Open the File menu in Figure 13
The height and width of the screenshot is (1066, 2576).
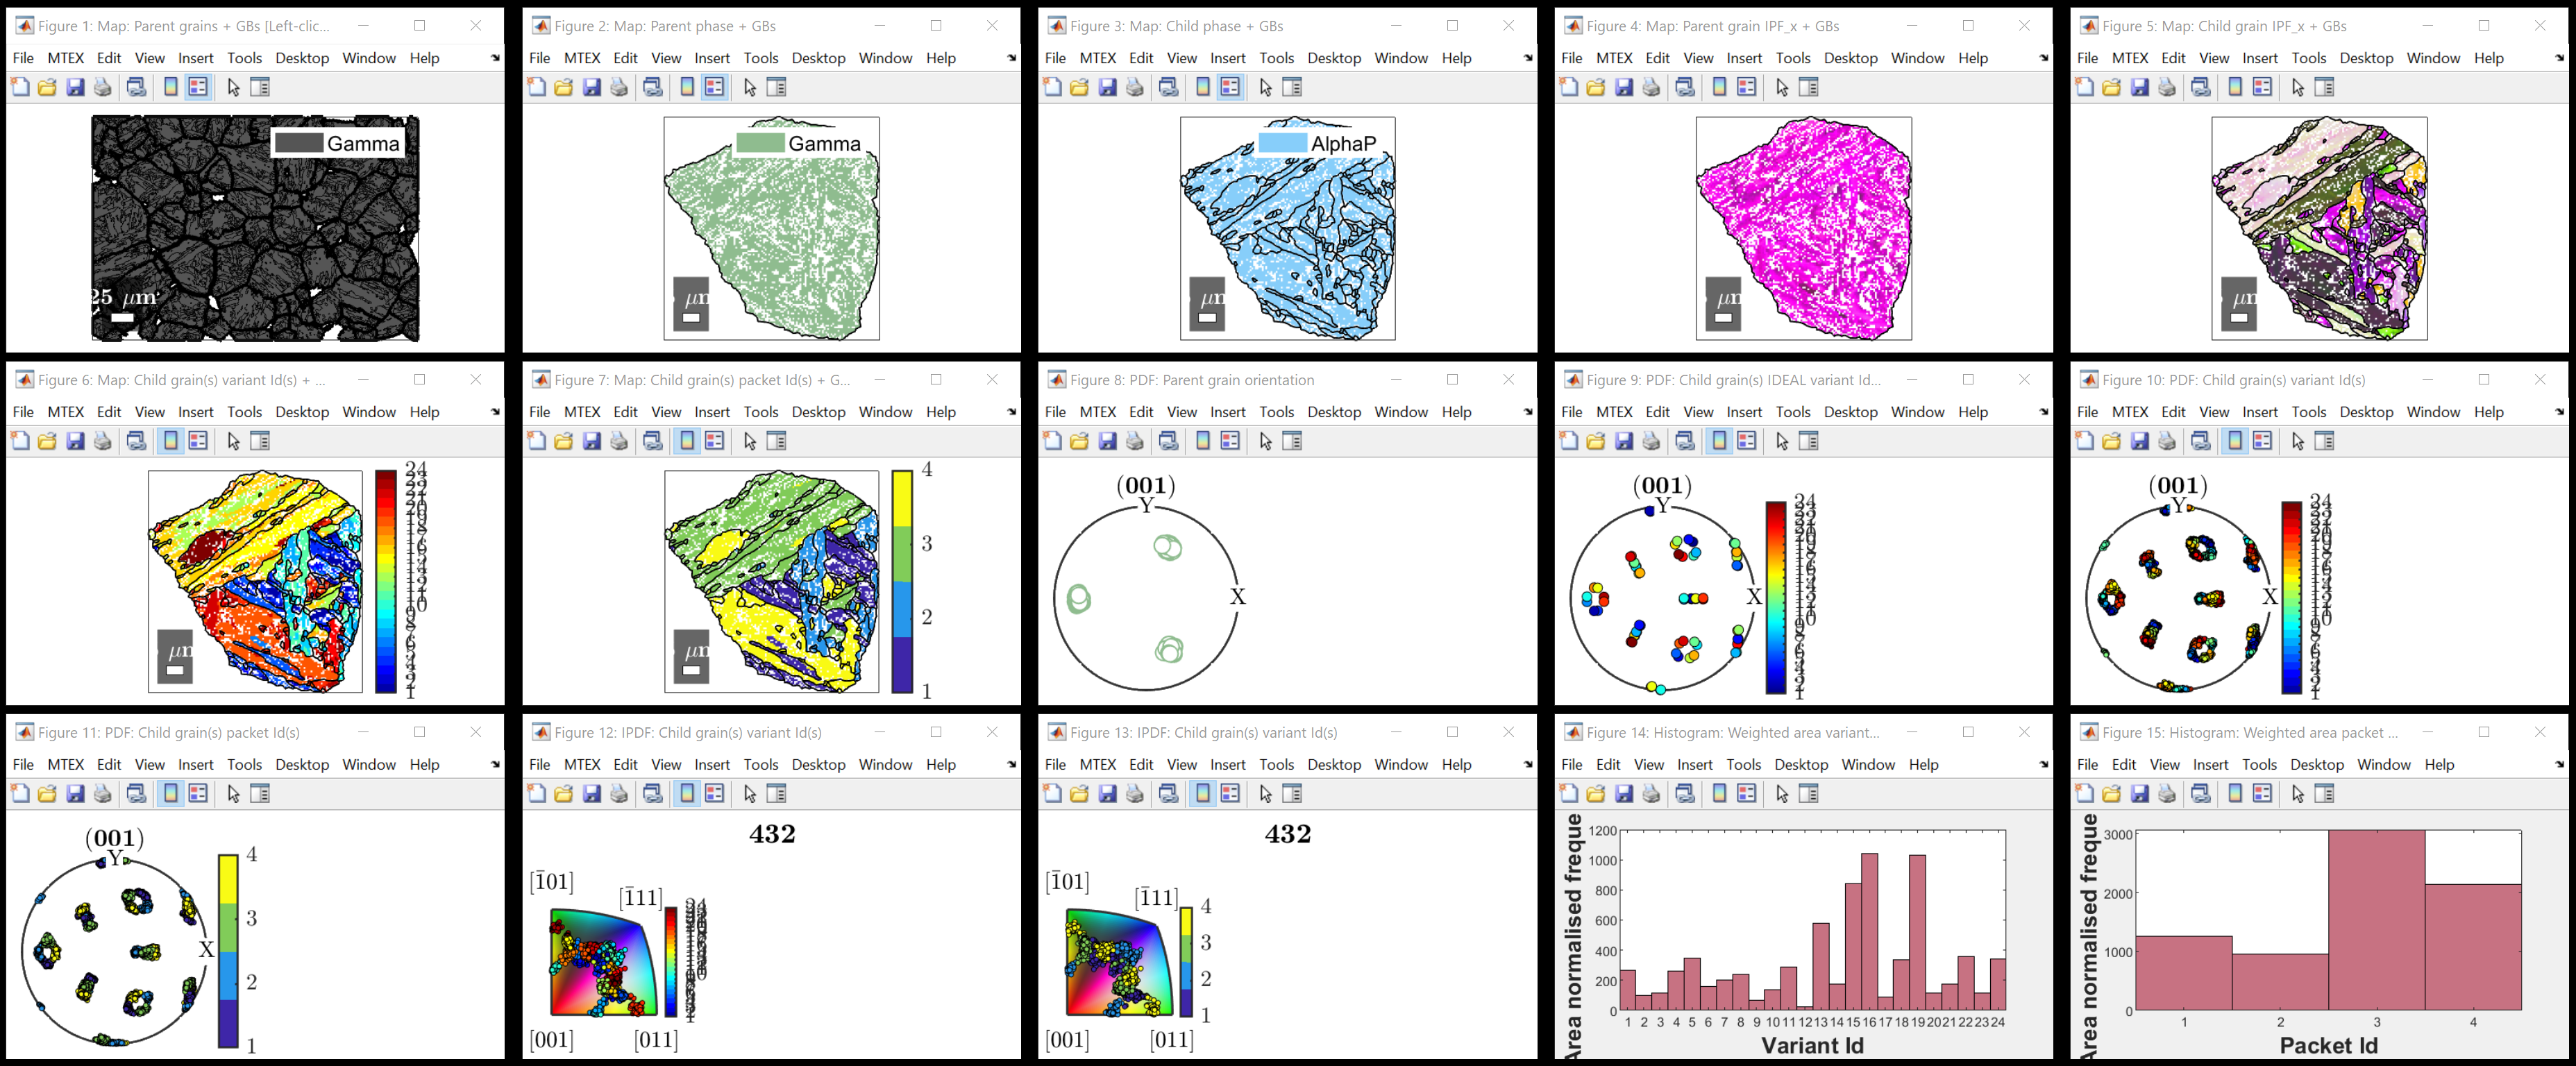pos(1055,765)
